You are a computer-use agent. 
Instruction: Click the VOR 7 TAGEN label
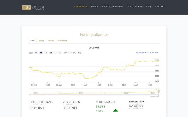(71, 102)
